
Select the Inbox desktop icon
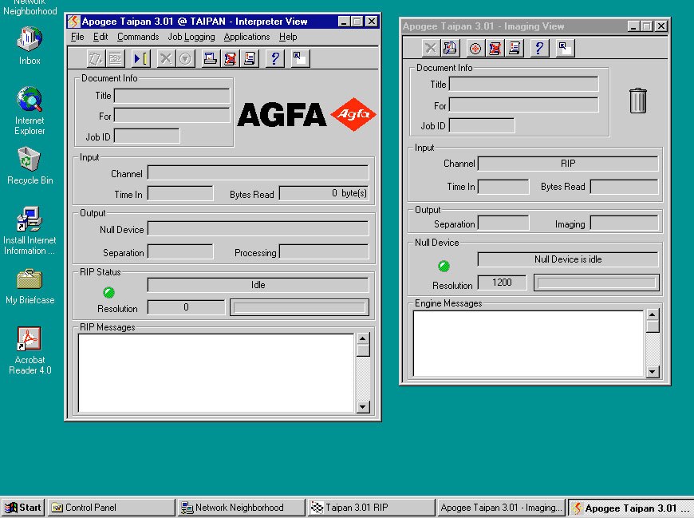point(30,45)
